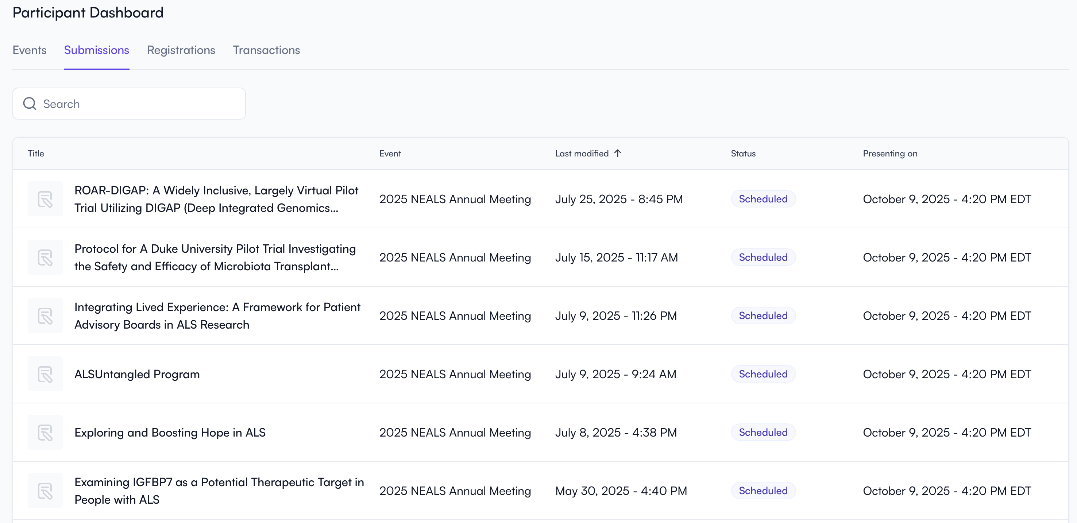
Task: Click the Duke University Pilot Trial submission icon
Action: [x=45, y=257]
